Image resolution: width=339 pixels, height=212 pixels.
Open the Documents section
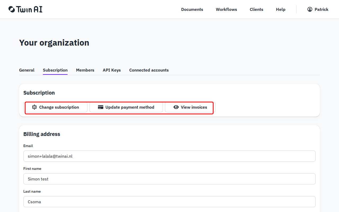(x=192, y=9)
